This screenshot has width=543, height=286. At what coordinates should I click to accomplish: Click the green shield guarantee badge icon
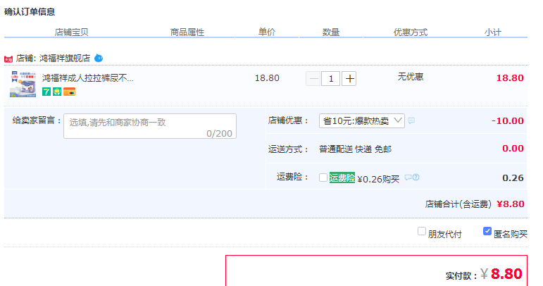coord(57,92)
